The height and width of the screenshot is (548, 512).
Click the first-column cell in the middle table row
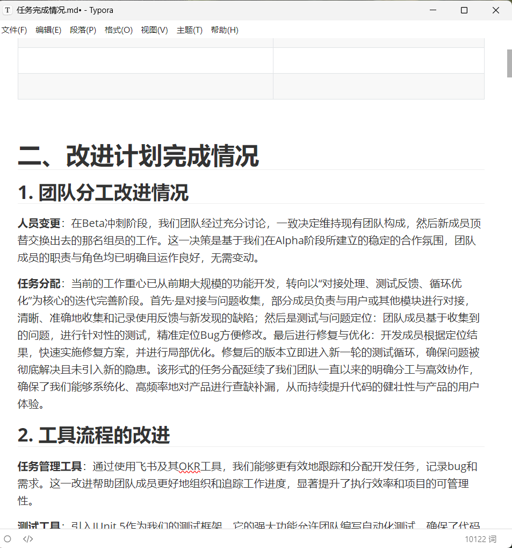(x=145, y=60)
